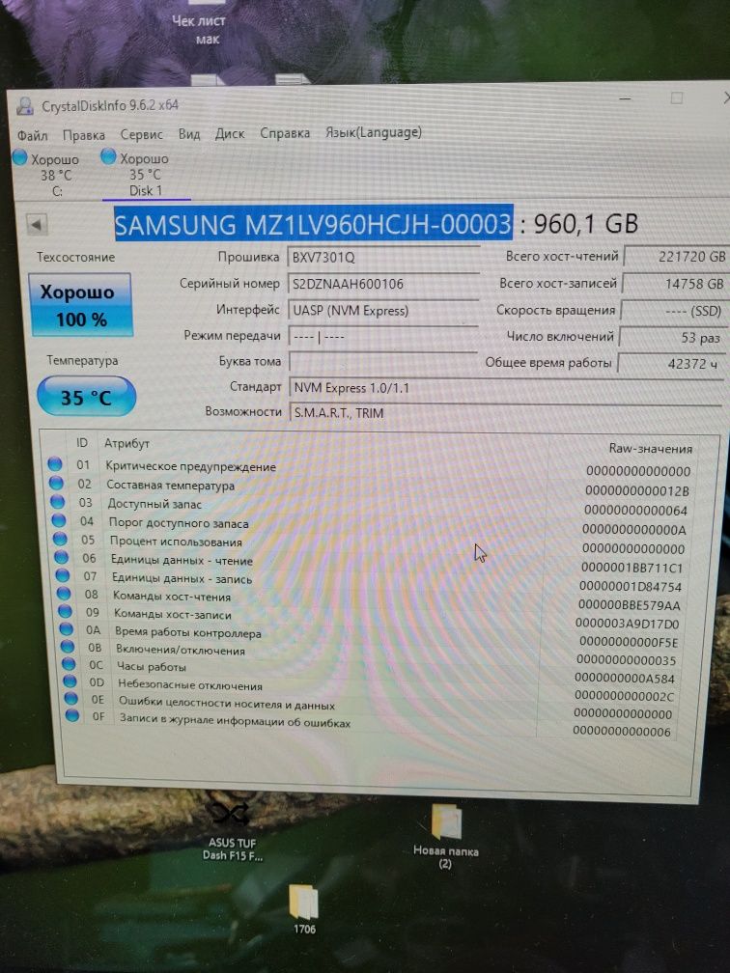Open the Сервис menu
Image resolution: width=730 pixels, height=973 pixels.
(x=142, y=134)
